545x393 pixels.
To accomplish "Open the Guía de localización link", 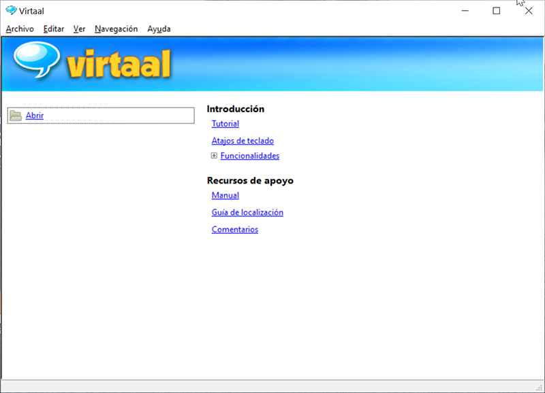I will (x=247, y=212).
